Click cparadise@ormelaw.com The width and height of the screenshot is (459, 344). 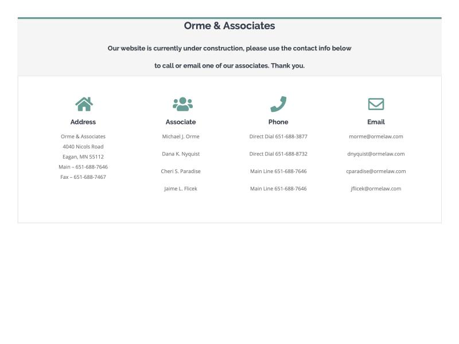click(x=376, y=171)
